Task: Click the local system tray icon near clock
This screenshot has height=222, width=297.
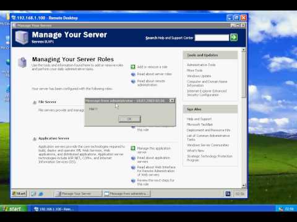Action: coord(281,209)
